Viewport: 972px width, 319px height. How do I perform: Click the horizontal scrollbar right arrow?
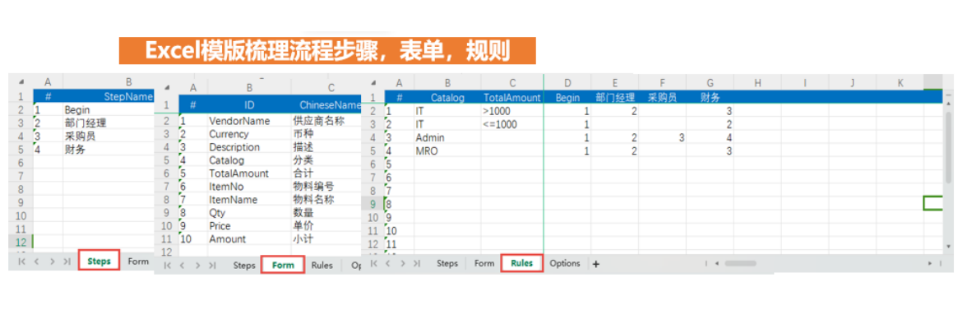point(930,264)
